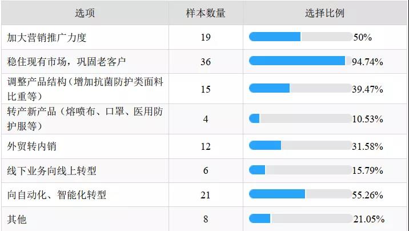Screen dimensions: 409x231
Task: Click the 55.26% progress bar
Action: click(x=300, y=194)
